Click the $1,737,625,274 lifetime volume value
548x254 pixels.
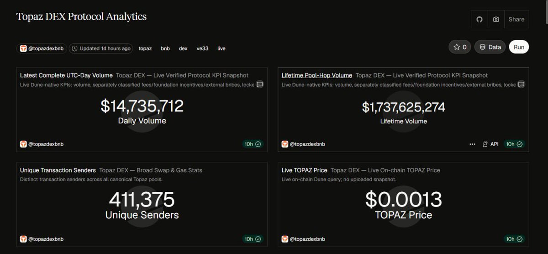tap(404, 107)
